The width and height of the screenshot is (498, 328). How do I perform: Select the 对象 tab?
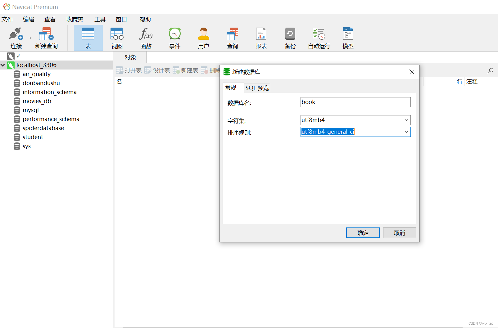[130, 57]
